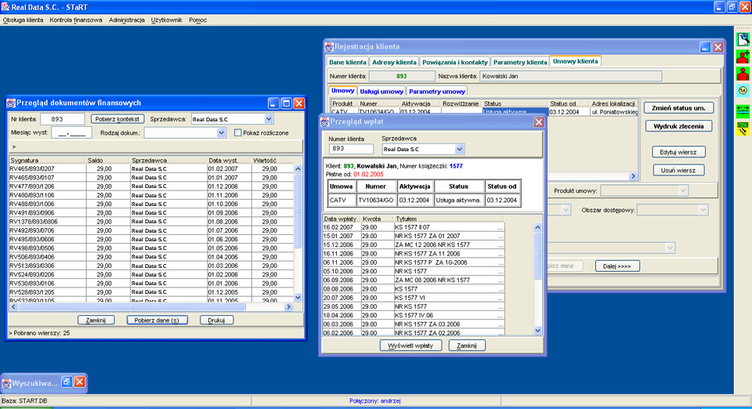Enable the Pokaż rozliczone checkbox
This screenshot has width=752, height=409.
(x=238, y=133)
